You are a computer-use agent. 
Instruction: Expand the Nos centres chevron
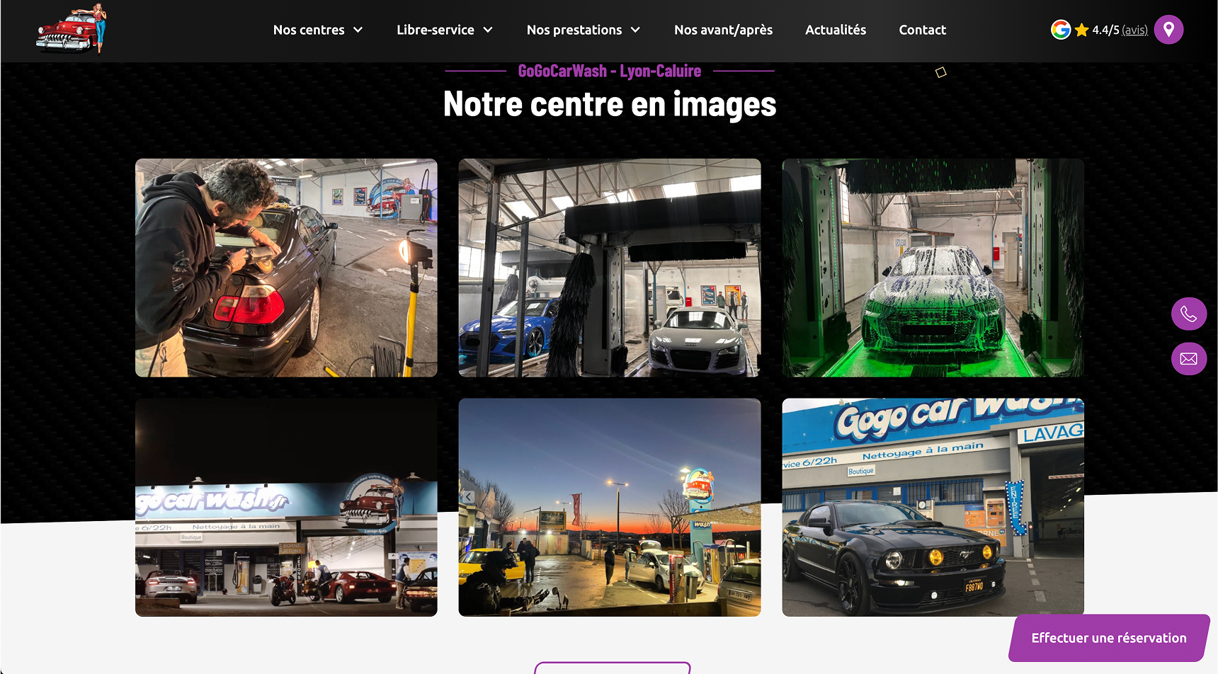click(x=358, y=30)
